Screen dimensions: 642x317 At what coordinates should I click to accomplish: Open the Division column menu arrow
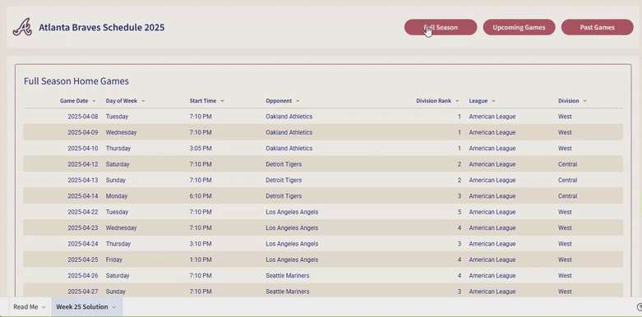pos(584,101)
